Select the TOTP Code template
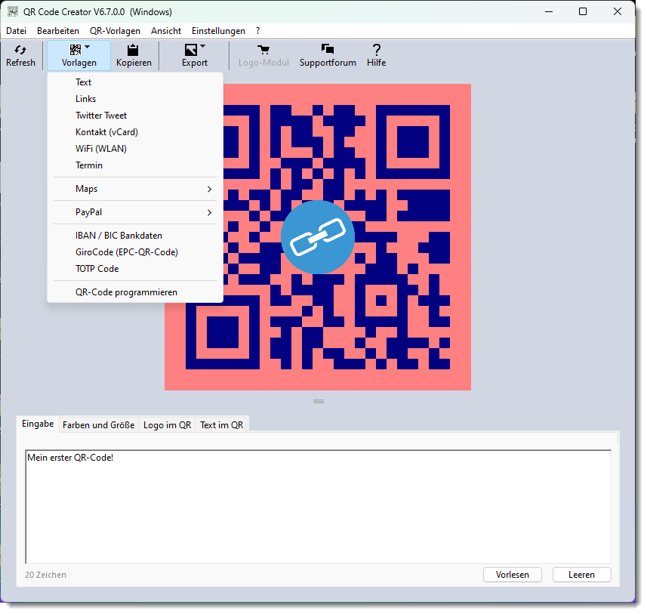 point(135,269)
